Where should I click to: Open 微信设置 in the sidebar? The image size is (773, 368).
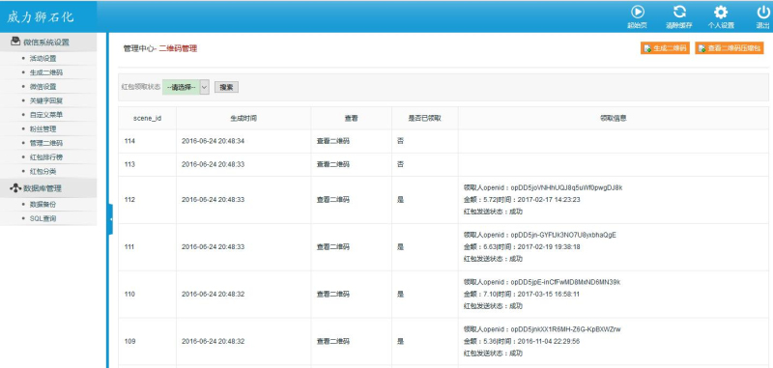pyautogui.click(x=43, y=87)
